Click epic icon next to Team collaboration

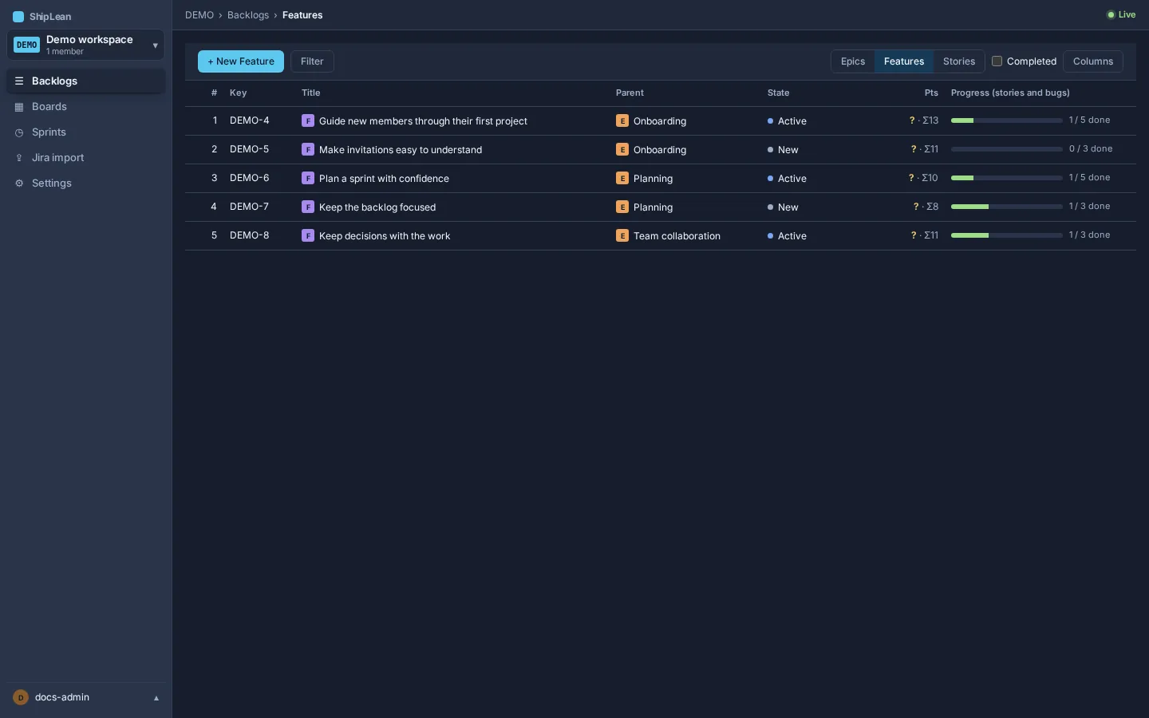[x=622, y=235]
